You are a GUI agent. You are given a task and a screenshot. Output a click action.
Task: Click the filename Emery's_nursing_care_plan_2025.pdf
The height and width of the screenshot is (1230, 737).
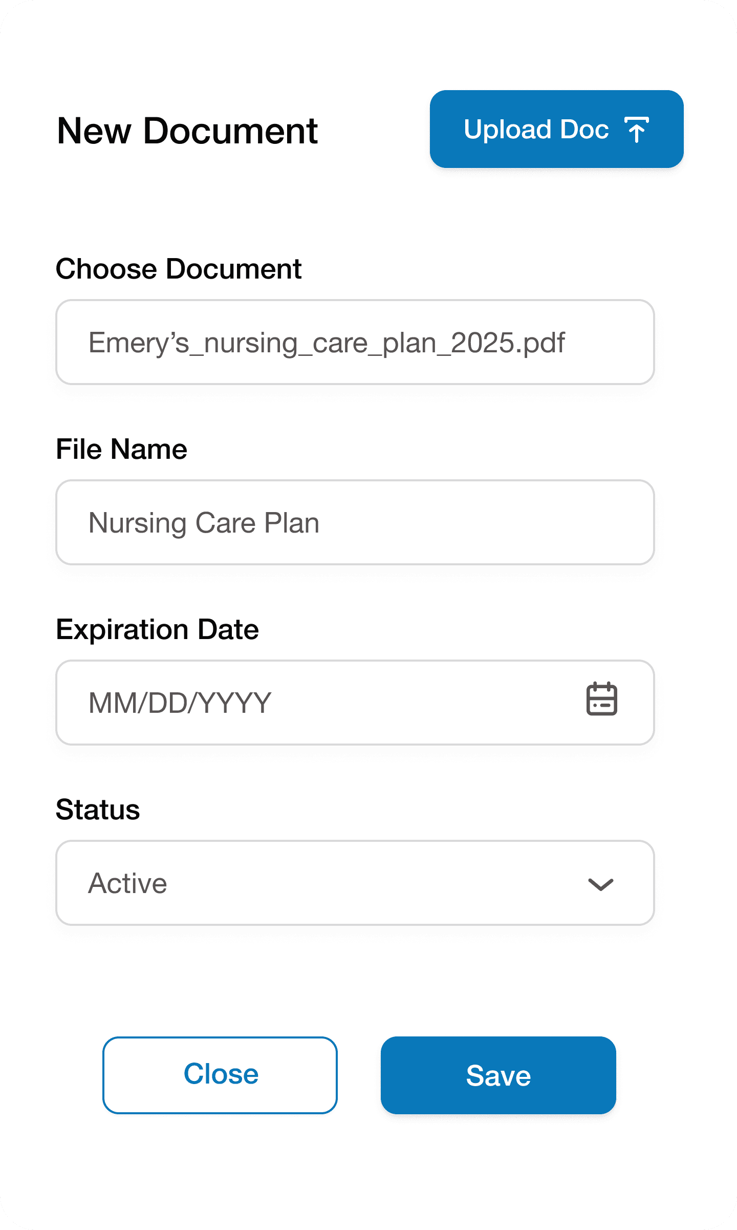326,342
